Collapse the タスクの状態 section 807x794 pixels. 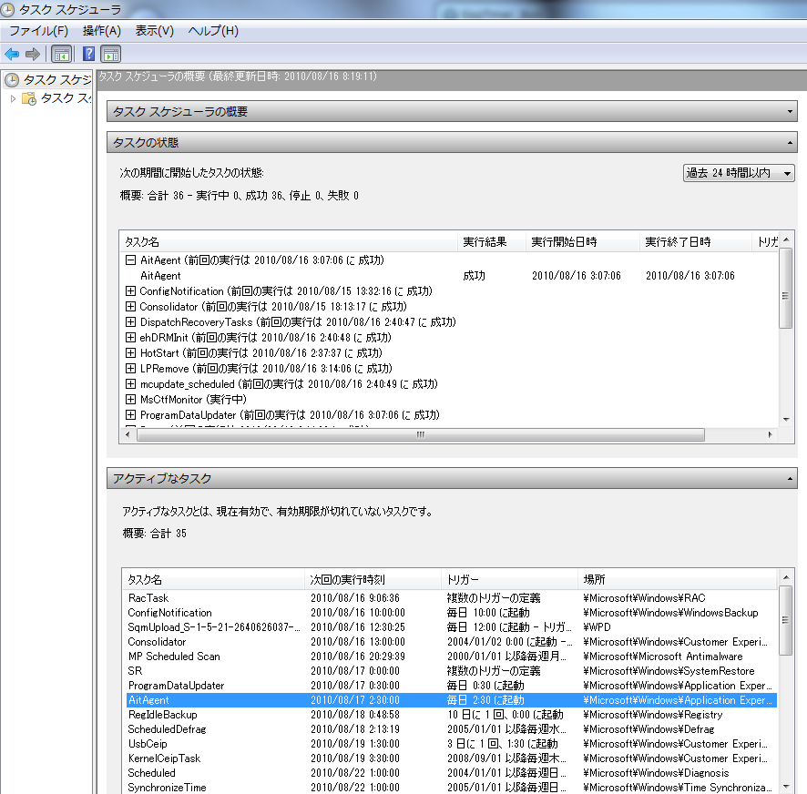click(791, 143)
